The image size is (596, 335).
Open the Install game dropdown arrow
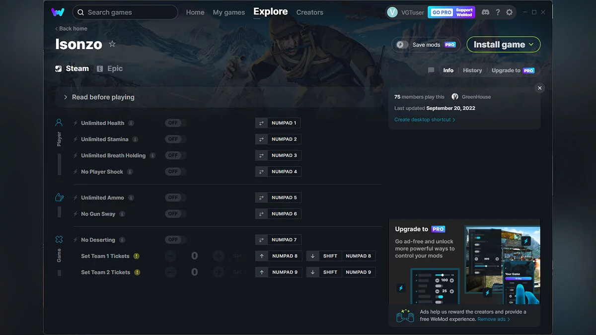[531, 44]
